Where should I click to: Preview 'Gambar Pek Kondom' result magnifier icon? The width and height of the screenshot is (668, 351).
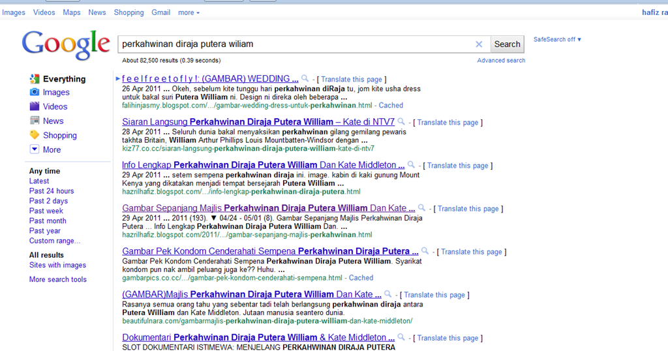coord(425,251)
